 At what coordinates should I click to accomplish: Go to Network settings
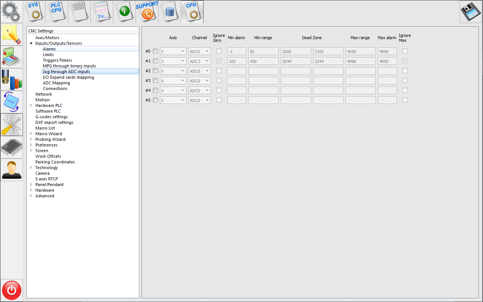point(44,94)
